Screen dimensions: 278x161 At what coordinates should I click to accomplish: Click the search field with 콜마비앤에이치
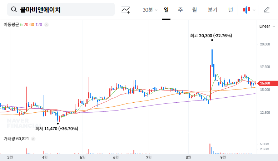pos(61,9)
